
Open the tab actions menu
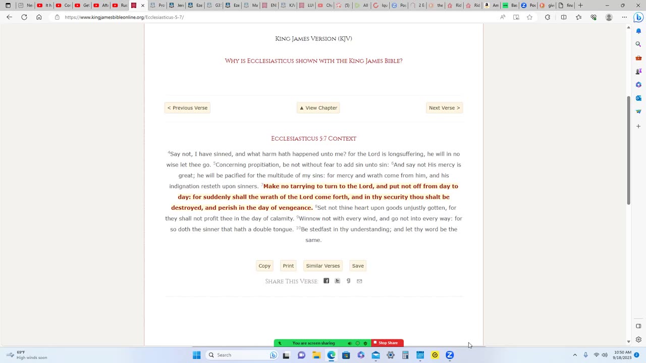[8, 6]
